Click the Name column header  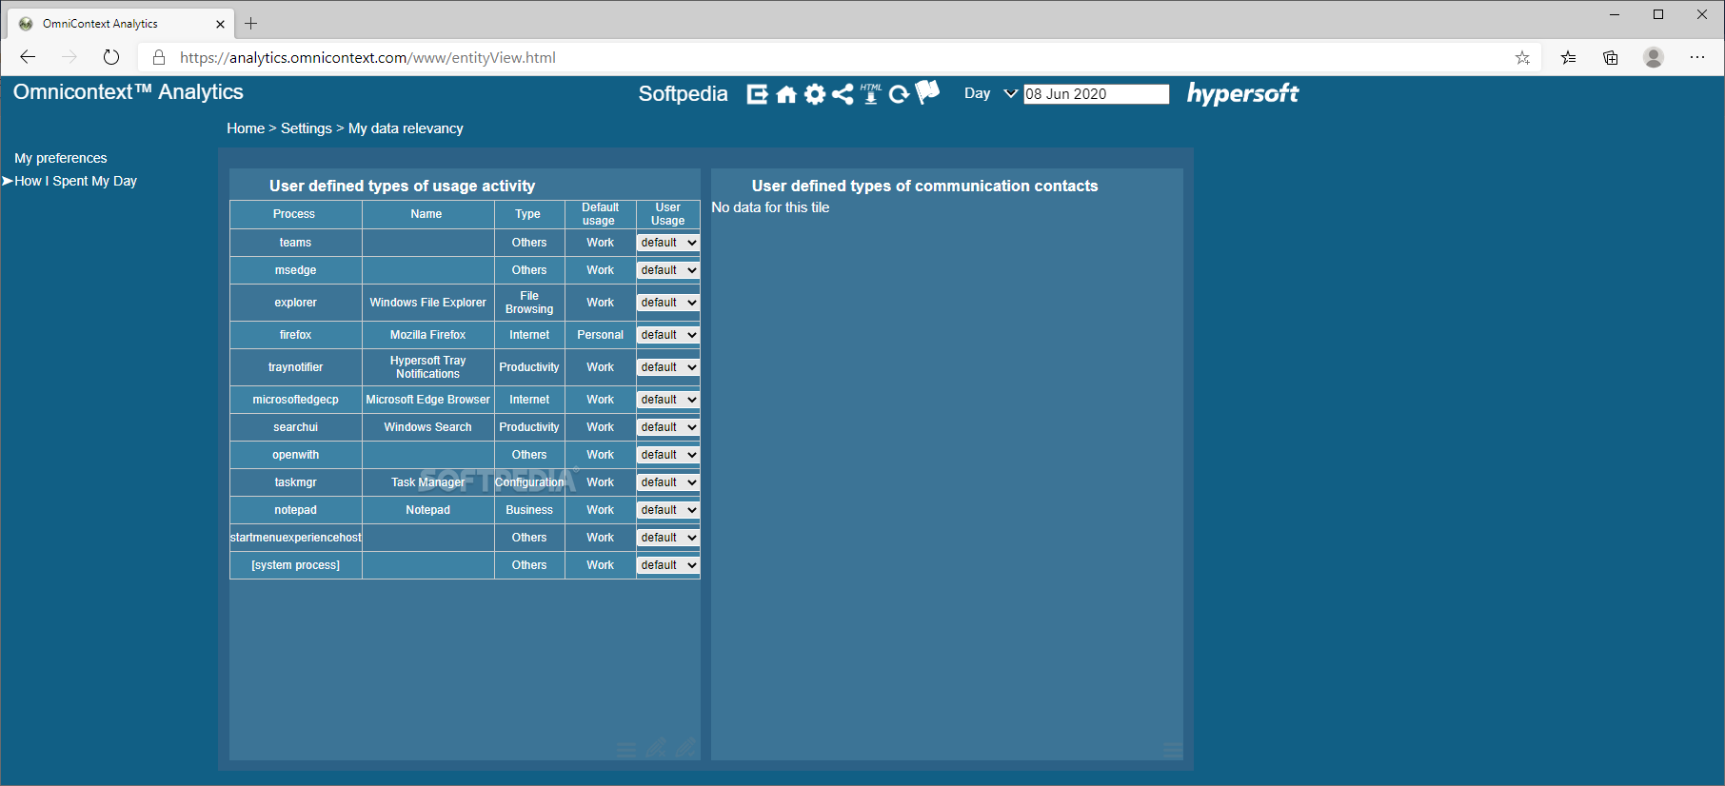[x=426, y=214]
